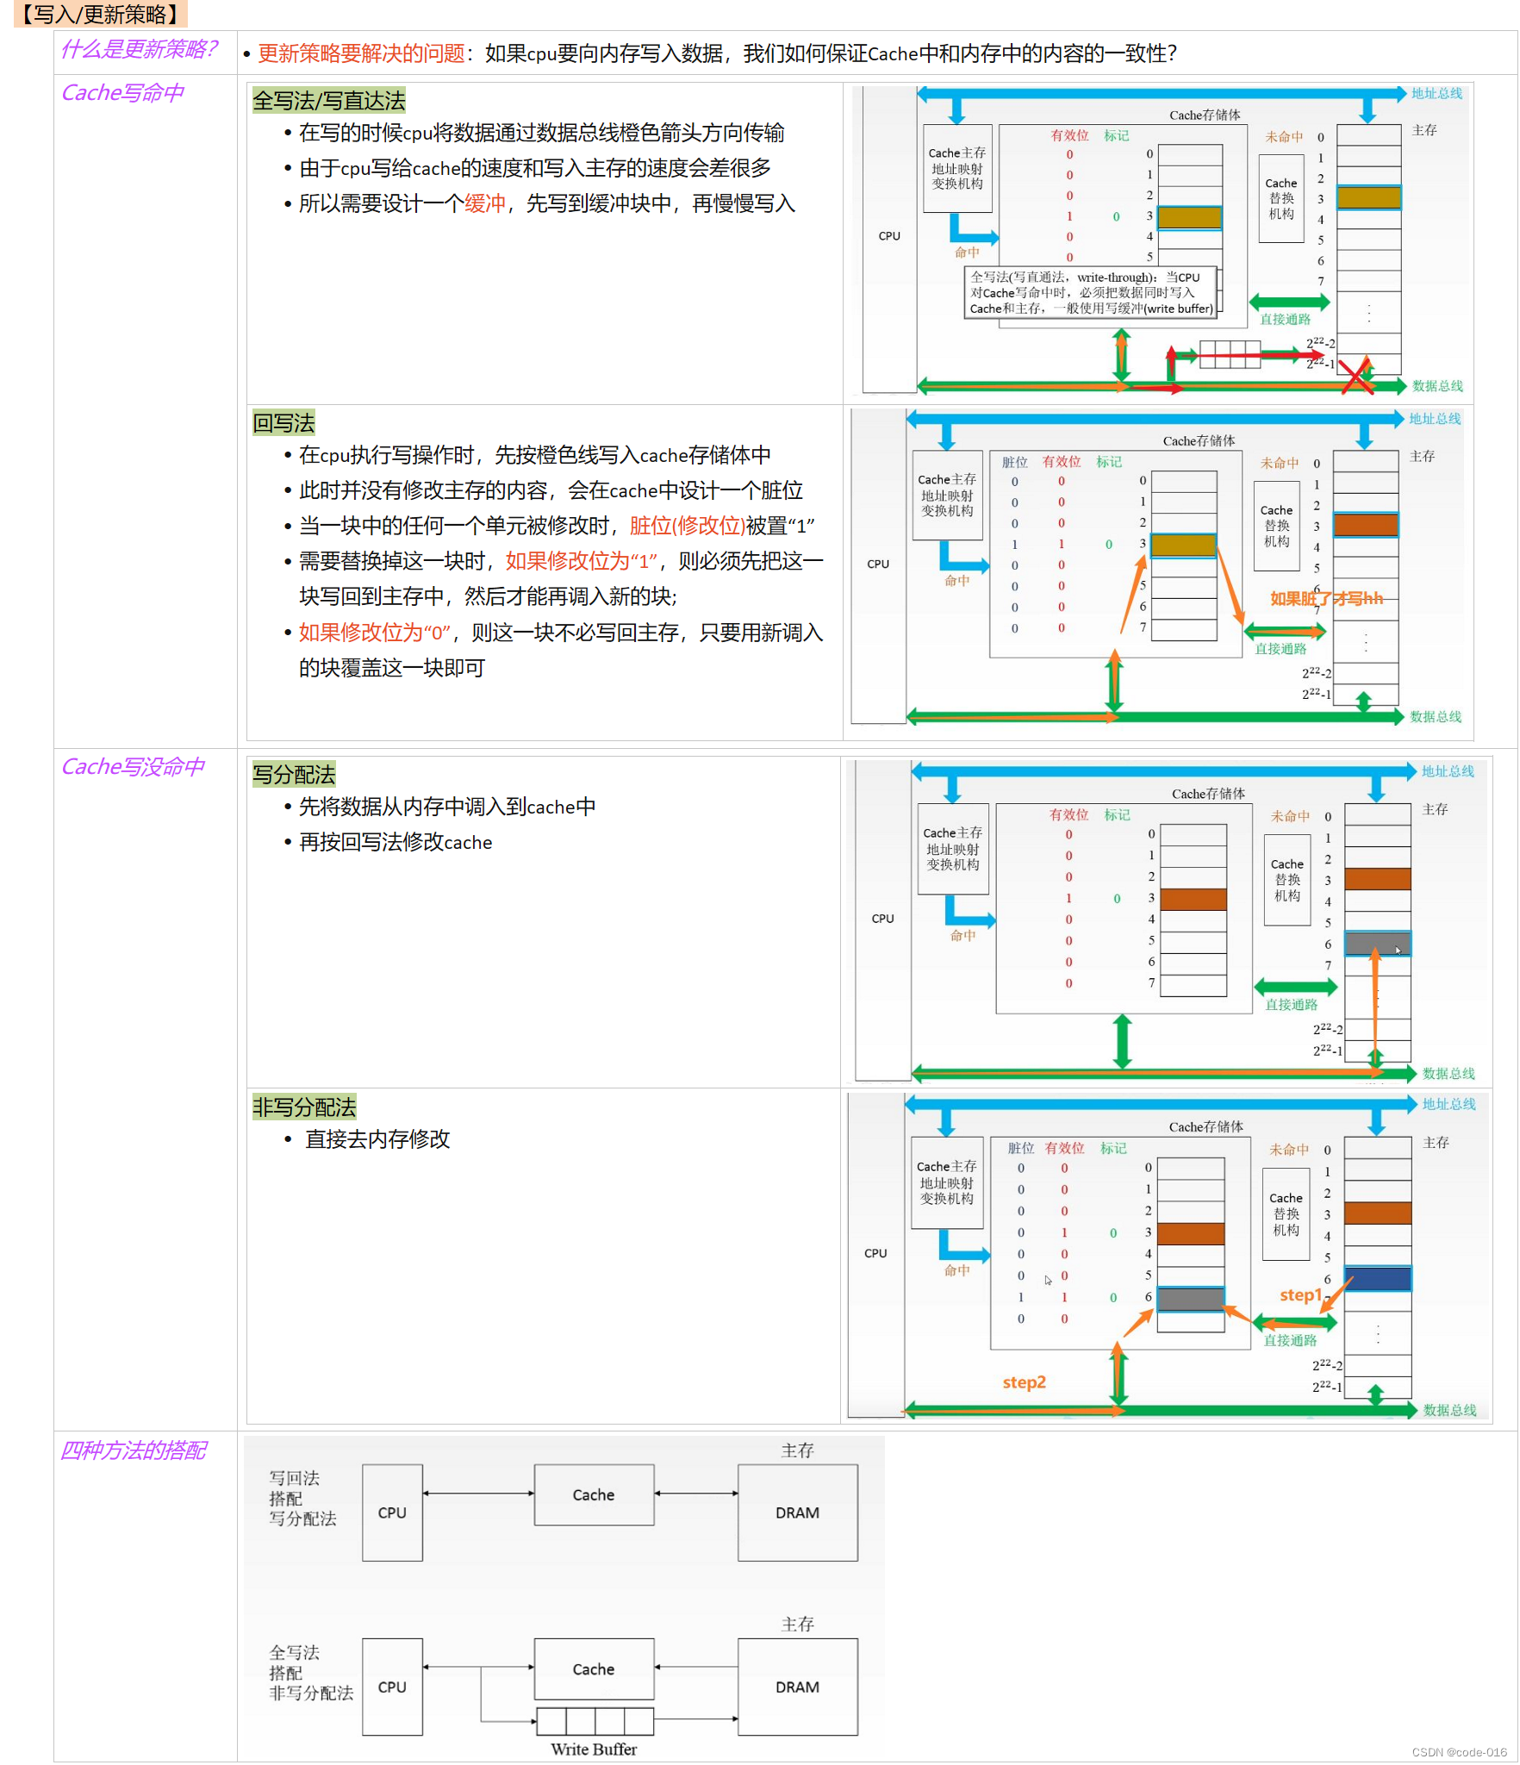Select the 四种方法的搭配 row label
The width and height of the screenshot is (1520, 1765).
pyautogui.click(x=133, y=1450)
